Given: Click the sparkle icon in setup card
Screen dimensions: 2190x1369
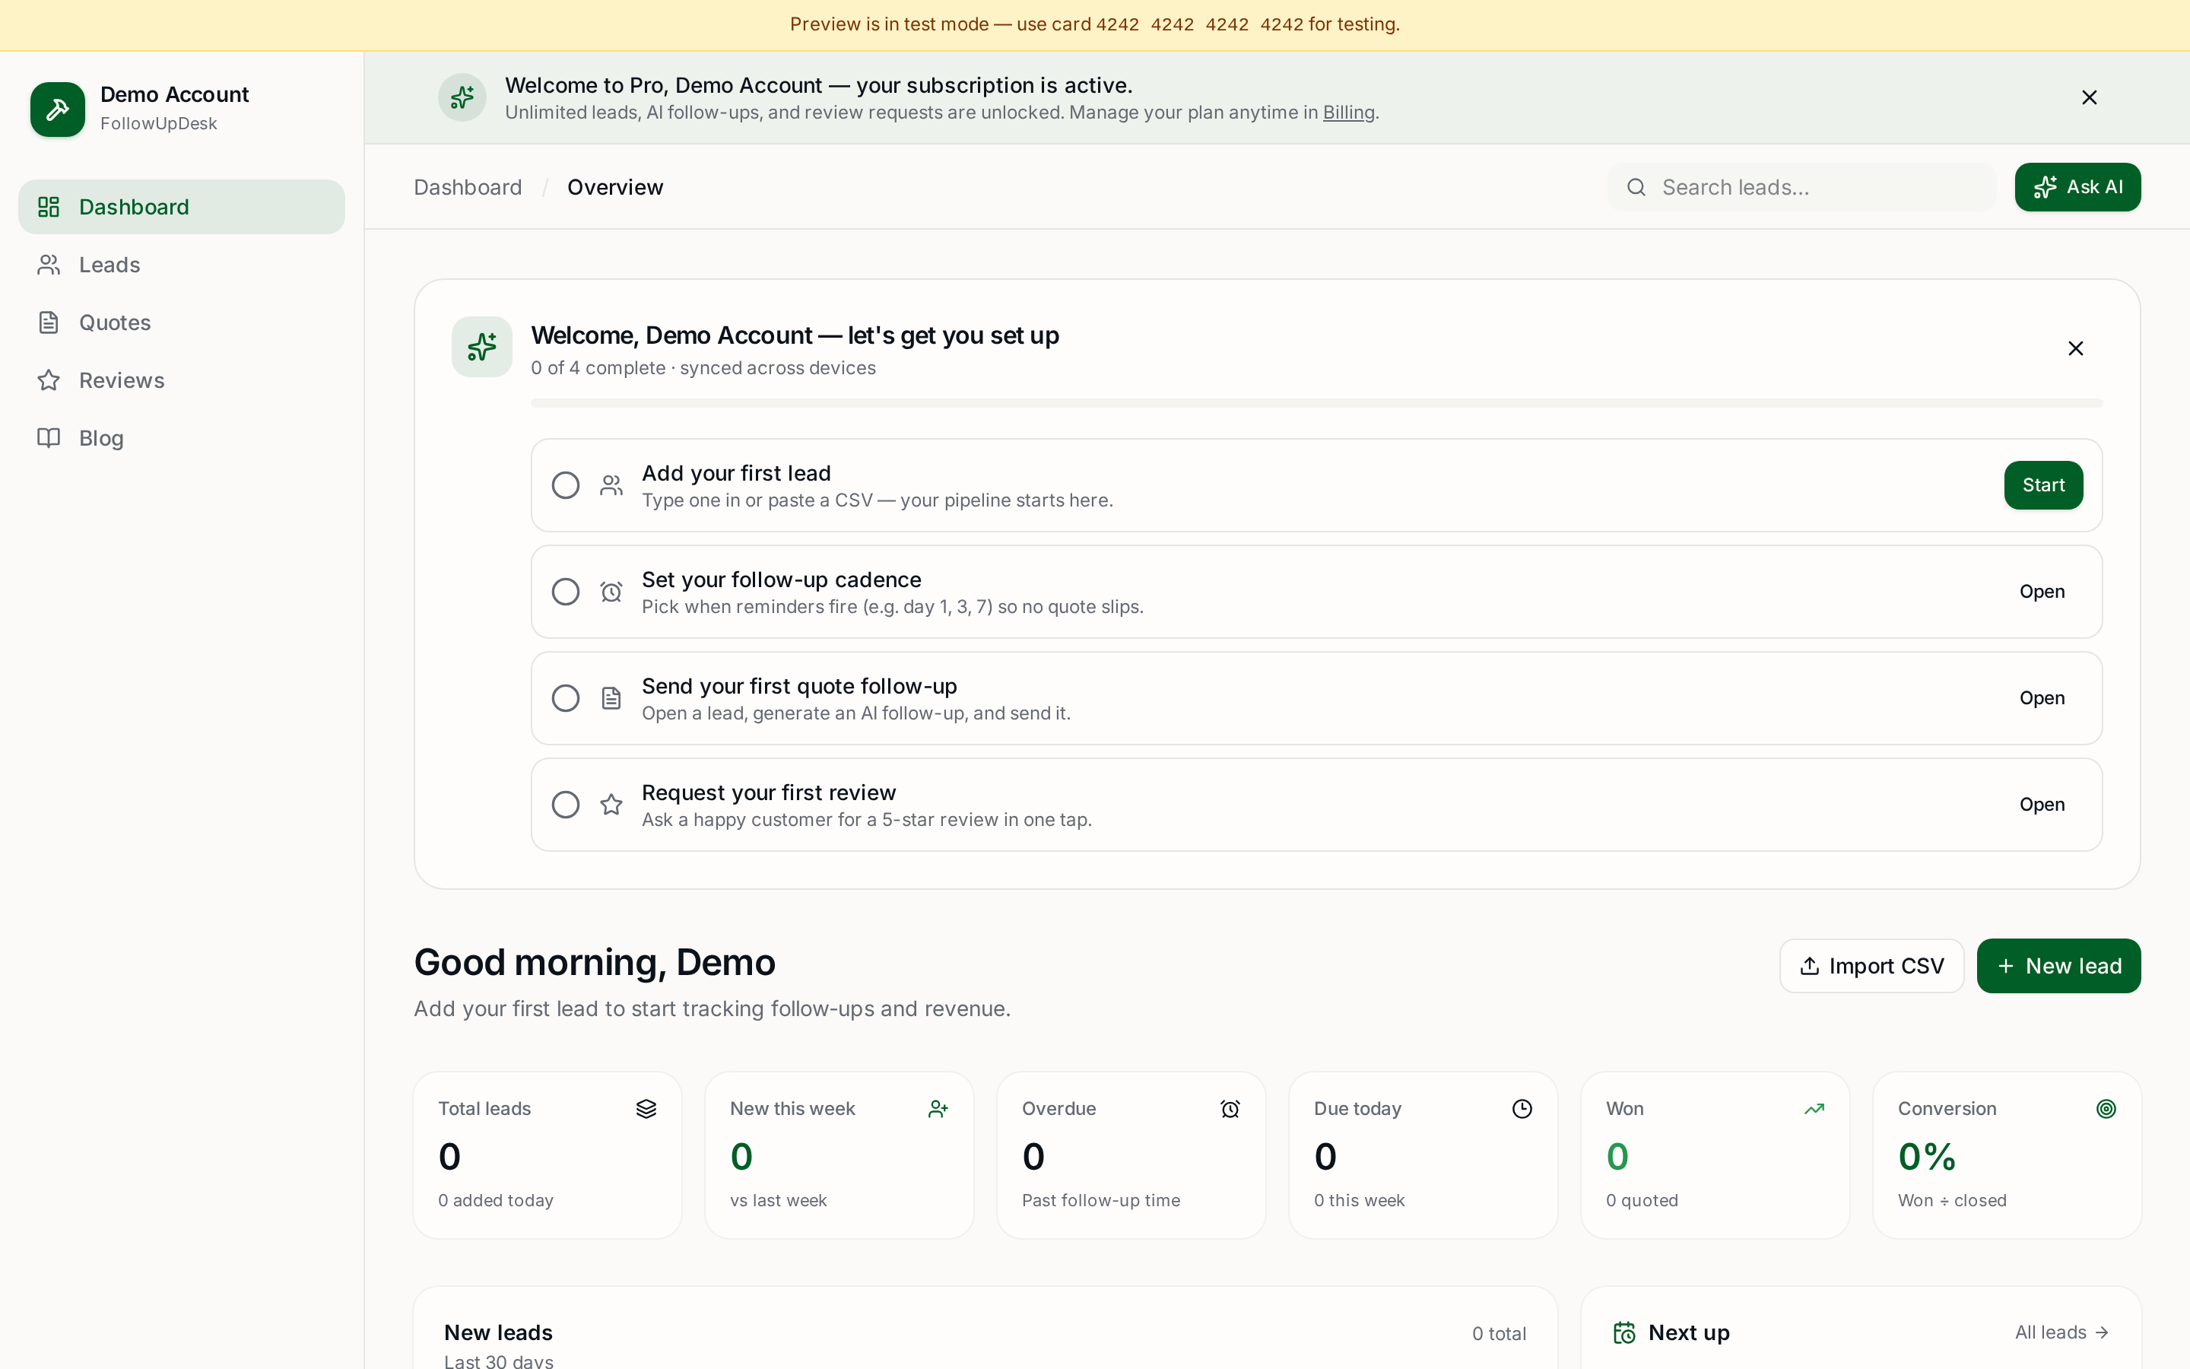Looking at the screenshot, I should coord(481,347).
